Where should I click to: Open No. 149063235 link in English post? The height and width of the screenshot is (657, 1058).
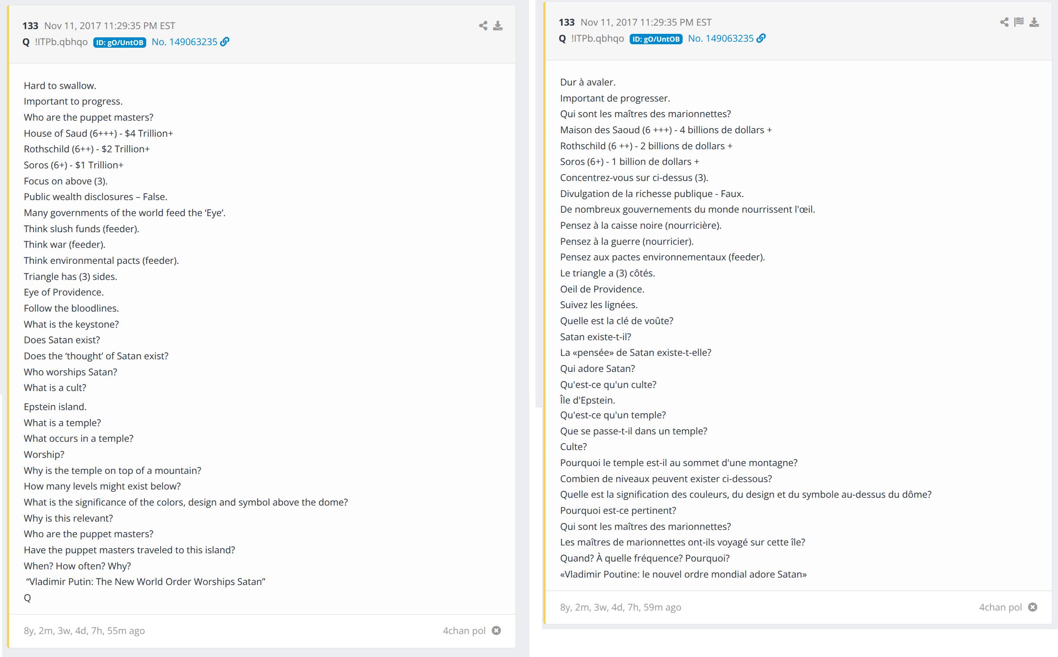coord(184,42)
